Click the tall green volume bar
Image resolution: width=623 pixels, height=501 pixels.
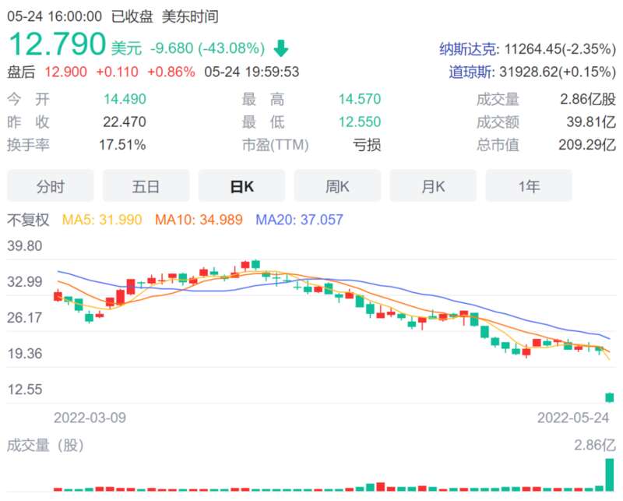(x=610, y=475)
